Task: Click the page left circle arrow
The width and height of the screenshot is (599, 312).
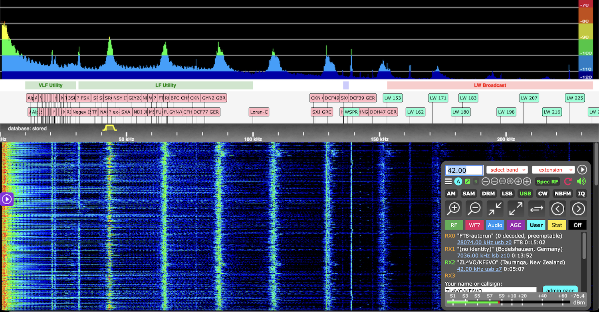Action: point(557,208)
